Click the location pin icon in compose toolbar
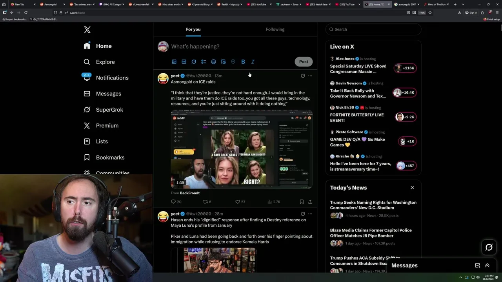 click(233, 62)
